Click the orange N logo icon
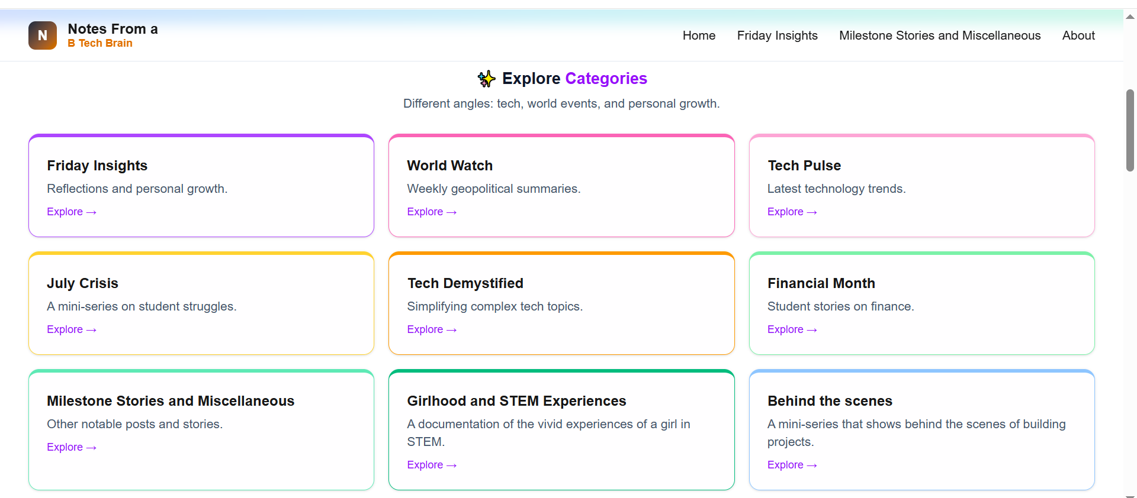Image resolution: width=1137 pixels, height=498 pixels. pyautogui.click(x=42, y=35)
